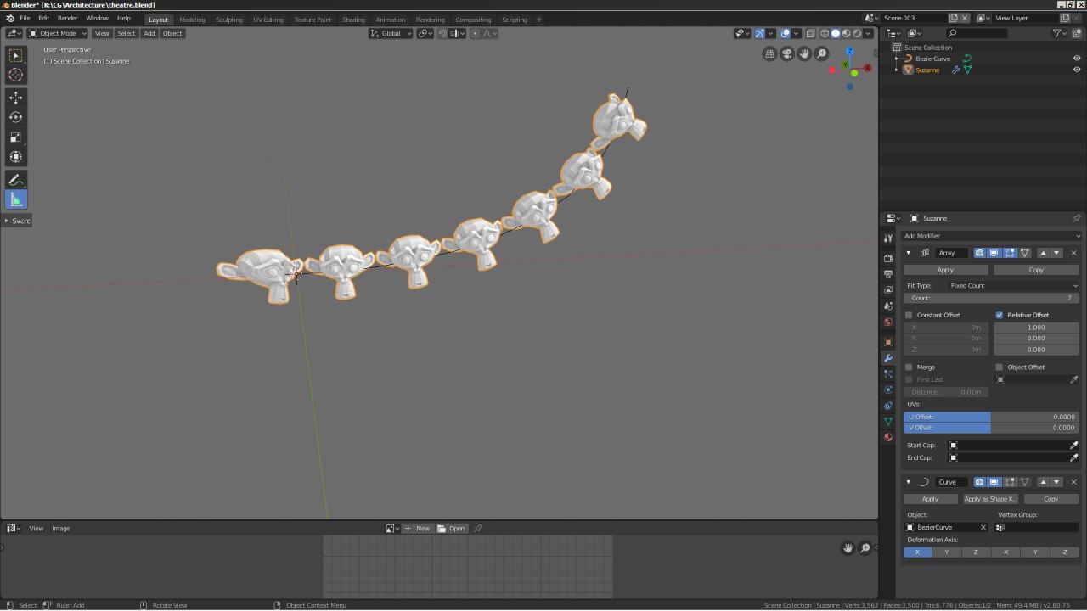Switch to material preview shading
1087x611 pixels.
pos(846,33)
